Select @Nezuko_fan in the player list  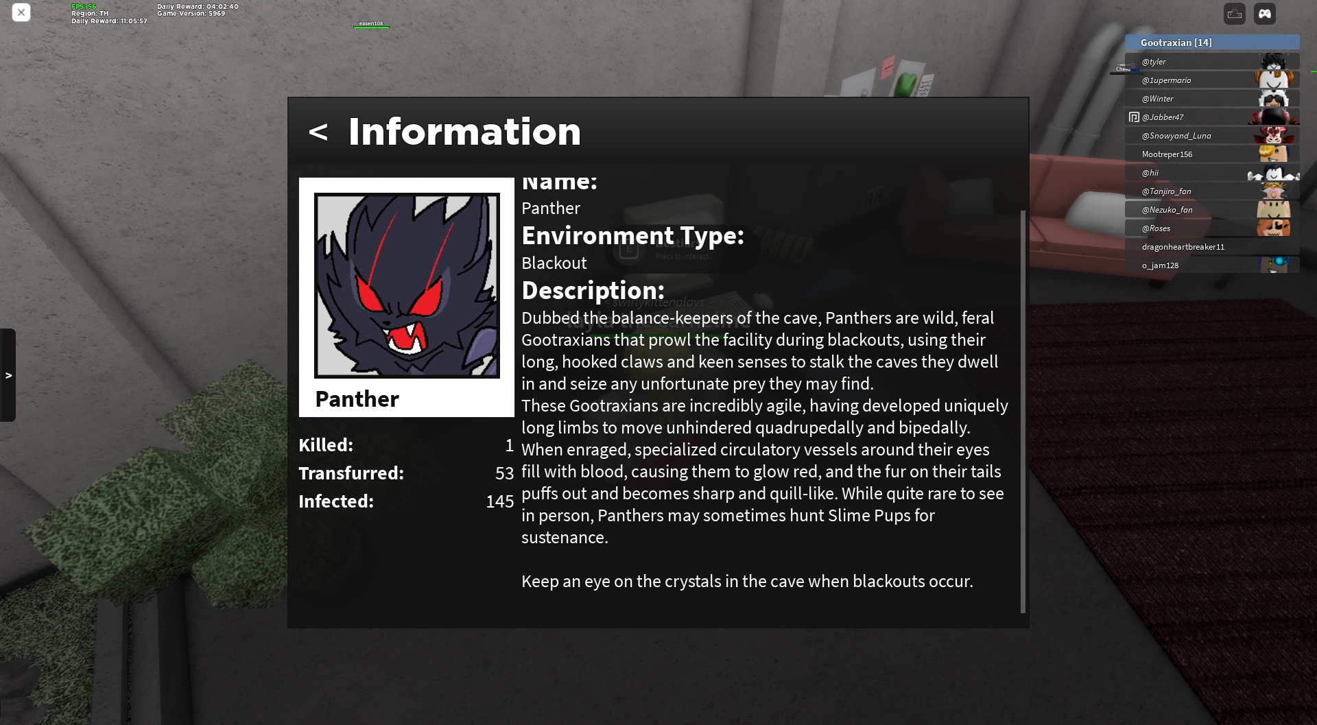pos(1212,210)
